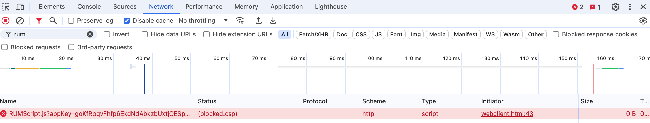Check Hide data URLs option

point(145,34)
